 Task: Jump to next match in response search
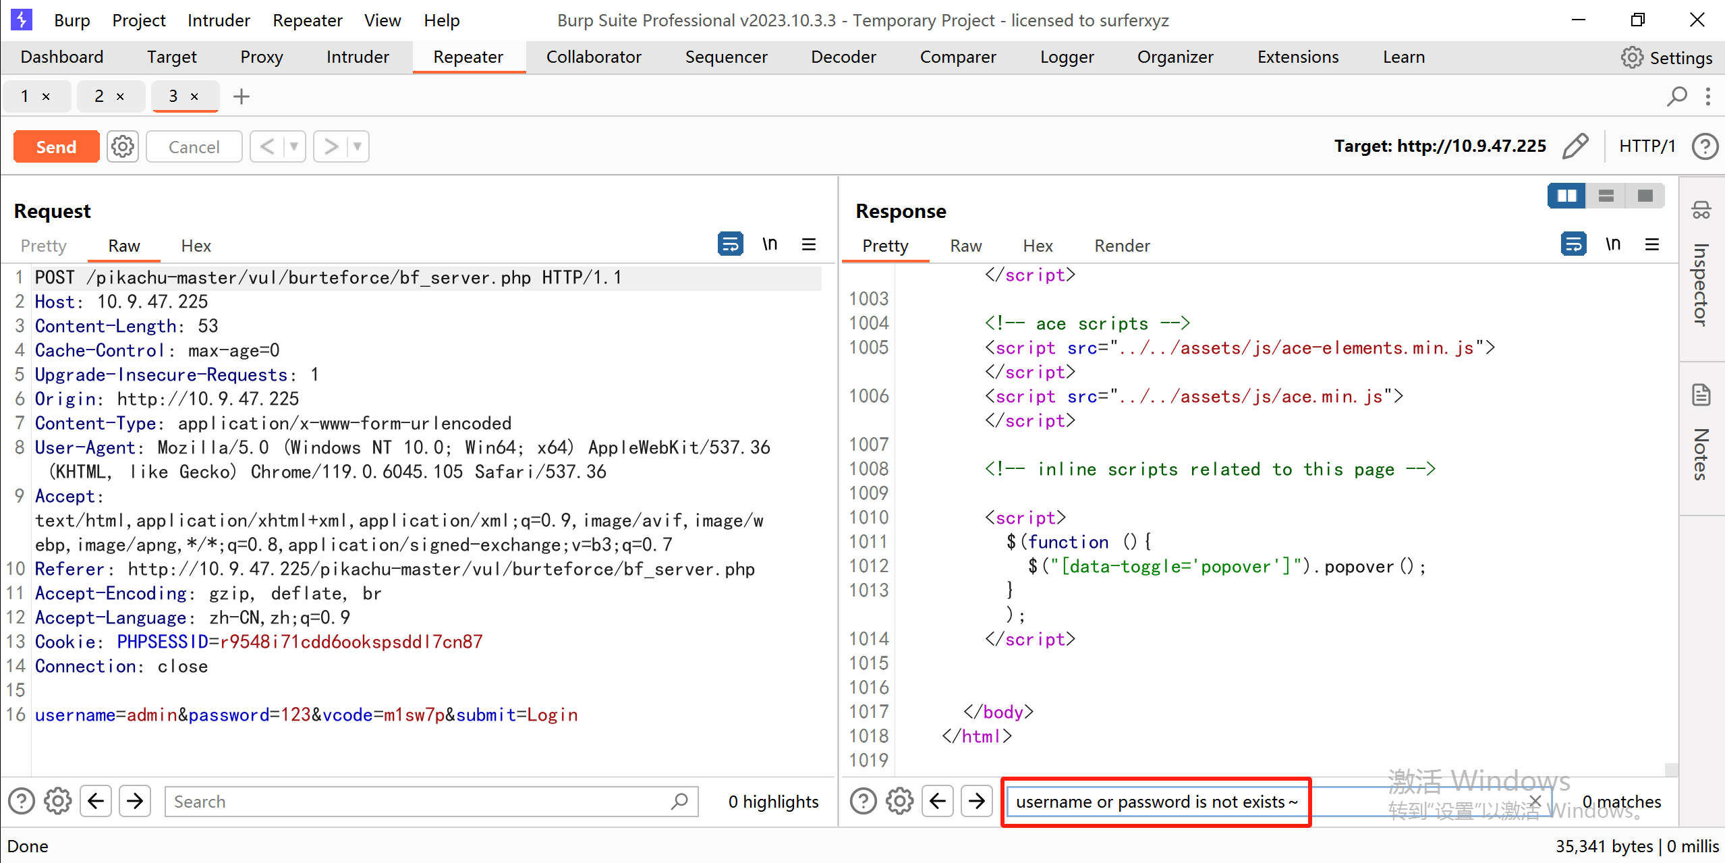click(x=977, y=801)
